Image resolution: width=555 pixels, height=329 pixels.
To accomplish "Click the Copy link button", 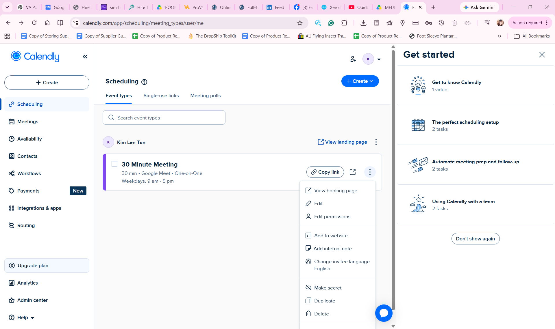I will coord(325,172).
